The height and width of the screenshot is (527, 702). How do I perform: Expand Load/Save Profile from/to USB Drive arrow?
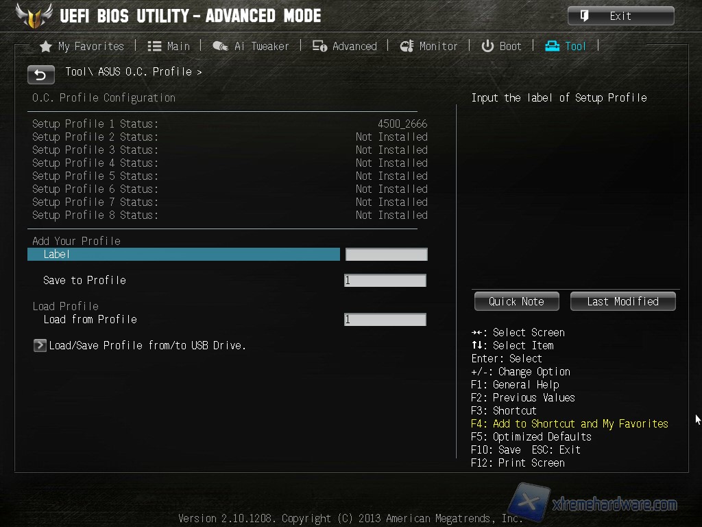[40, 346]
